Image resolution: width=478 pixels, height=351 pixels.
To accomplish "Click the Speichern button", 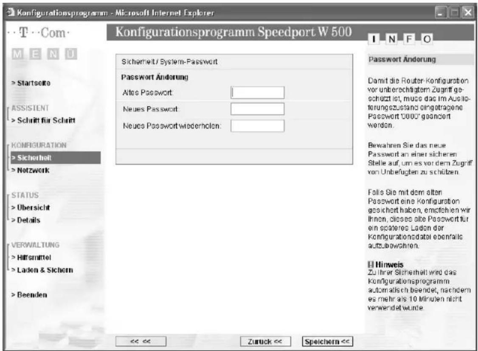I will click(x=327, y=342).
